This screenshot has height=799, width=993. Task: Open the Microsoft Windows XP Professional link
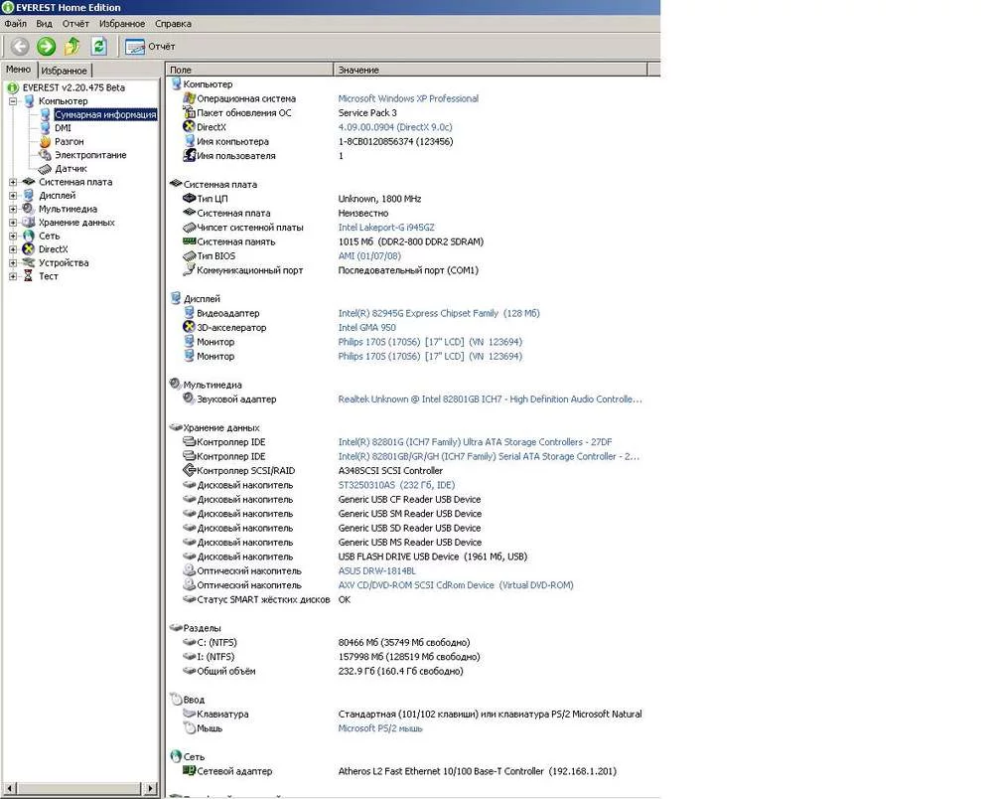click(x=408, y=98)
